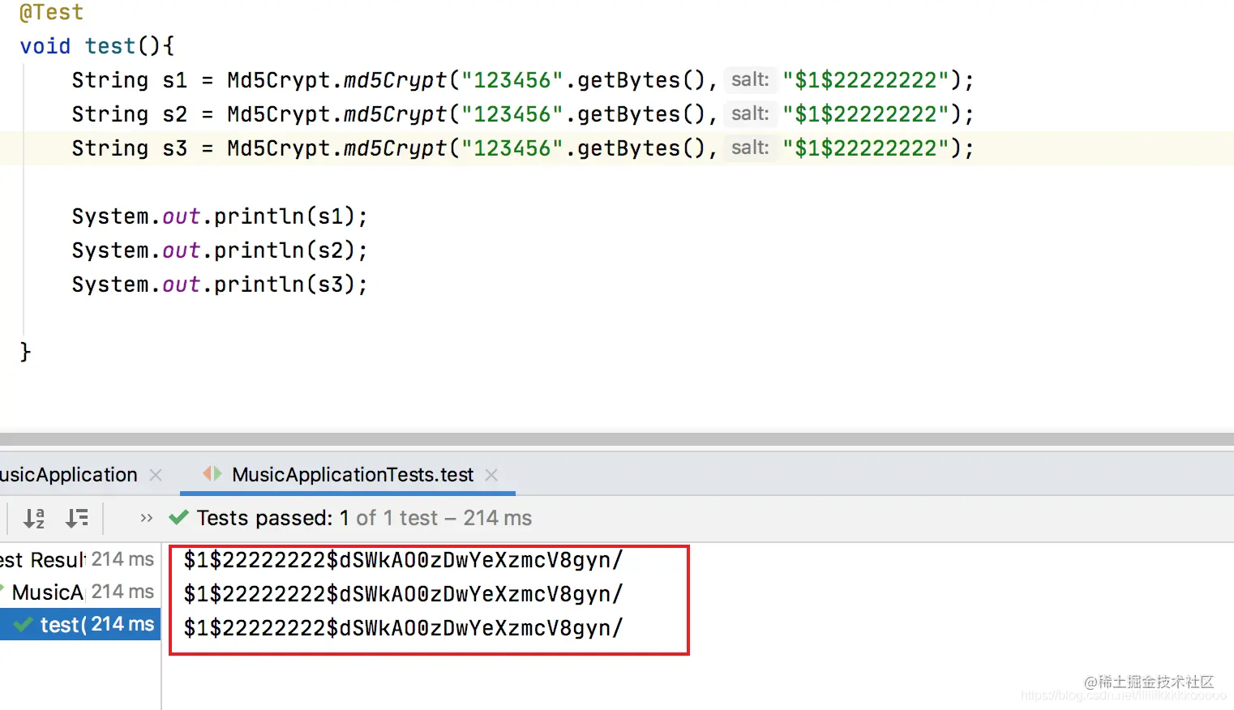Click md5Crypt method call on s2 line
The height and width of the screenshot is (710, 1234).
(x=395, y=114)
